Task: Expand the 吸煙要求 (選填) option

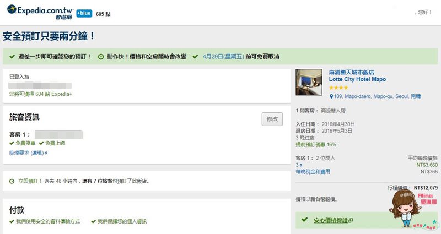Action: click(28, 153)
